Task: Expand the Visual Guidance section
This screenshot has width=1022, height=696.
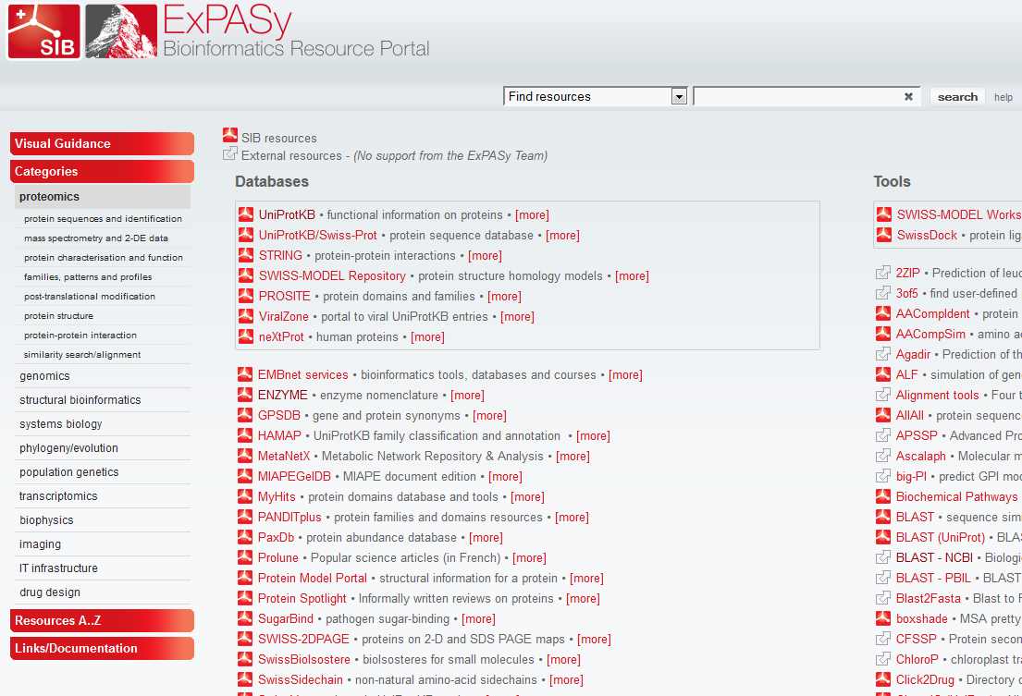Action: click(x=102, y=144)
